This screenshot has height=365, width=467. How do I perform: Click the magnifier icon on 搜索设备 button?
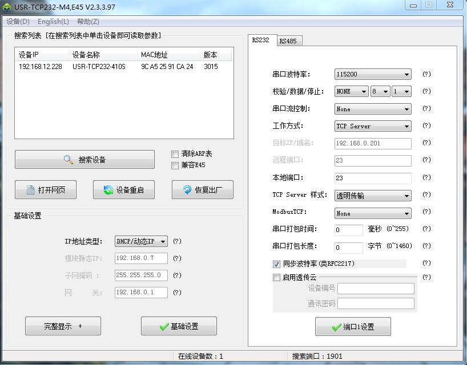point(69,160)
